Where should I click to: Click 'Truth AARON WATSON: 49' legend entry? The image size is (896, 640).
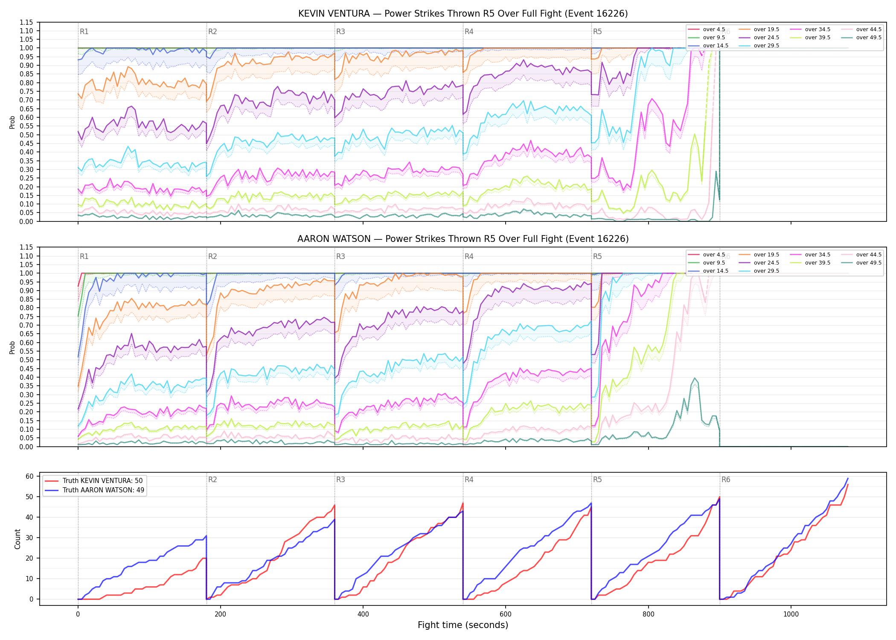click(x=103, y=490)
